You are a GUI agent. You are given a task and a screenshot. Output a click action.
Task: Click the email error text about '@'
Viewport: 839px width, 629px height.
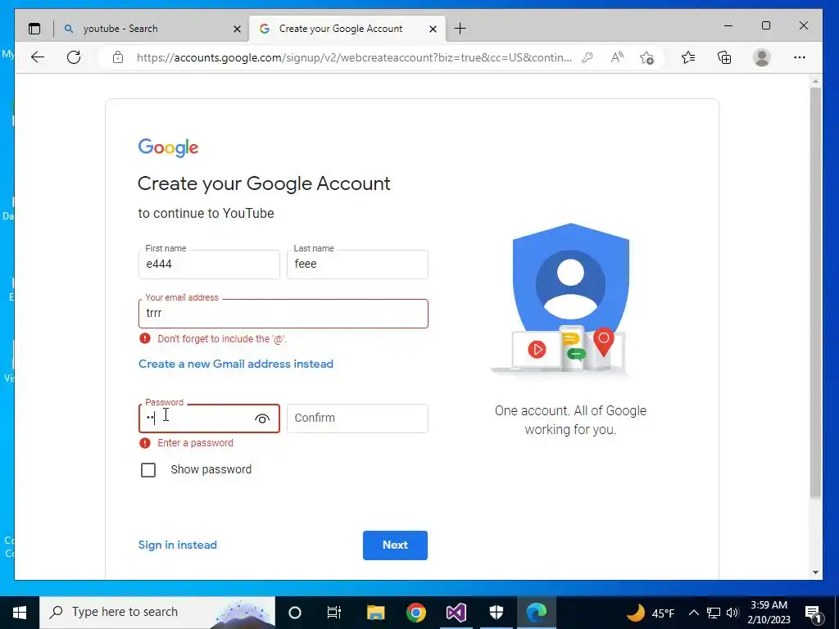(222, 339)
